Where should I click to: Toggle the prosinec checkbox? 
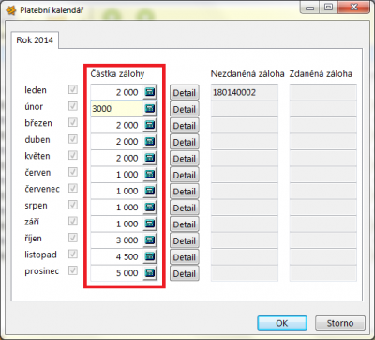click(x=73, y=270)
